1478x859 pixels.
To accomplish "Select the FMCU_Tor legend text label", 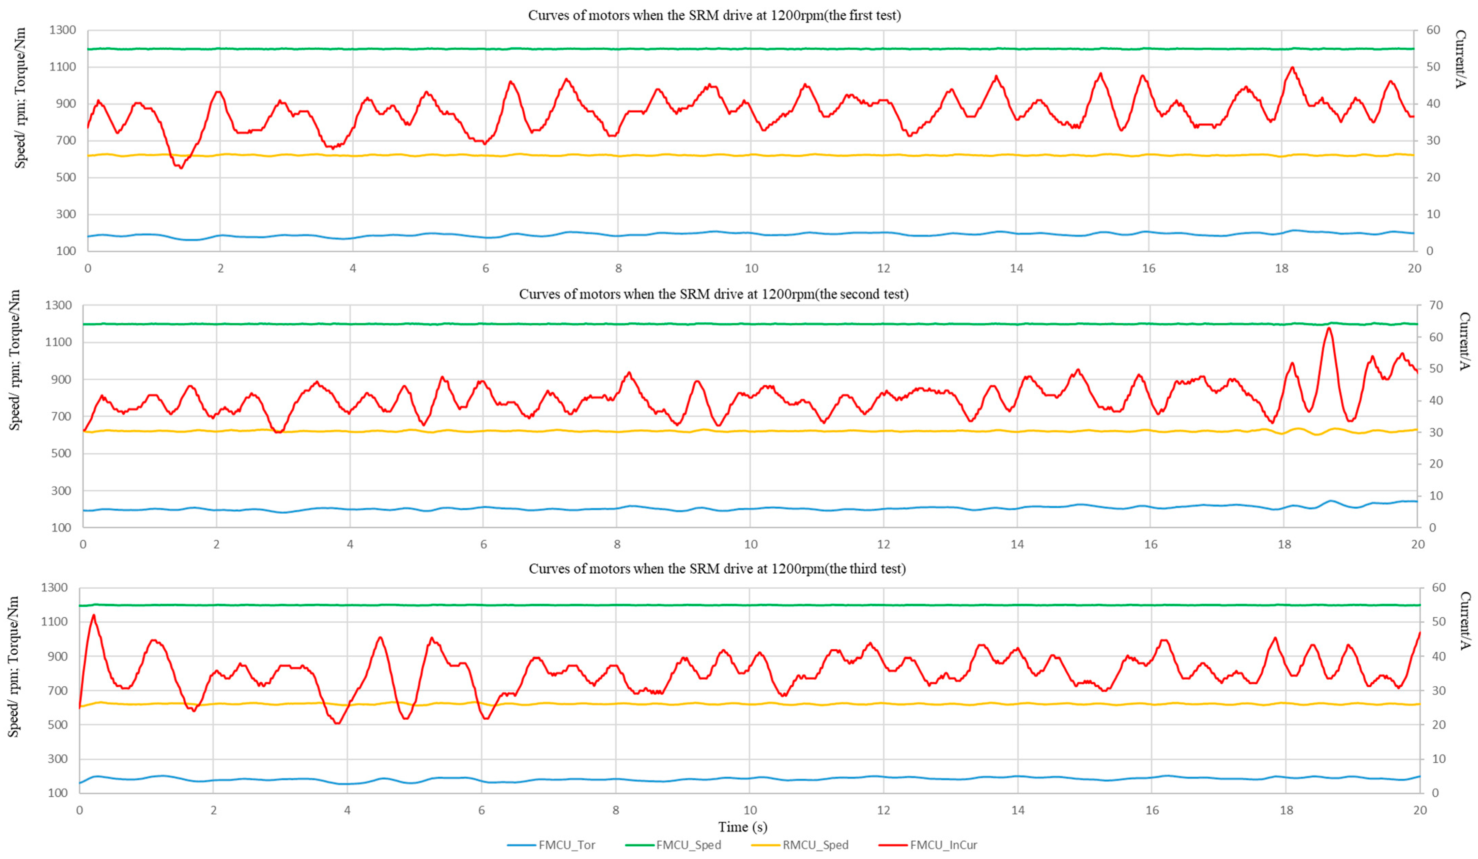I will click(x=567, y=845).
